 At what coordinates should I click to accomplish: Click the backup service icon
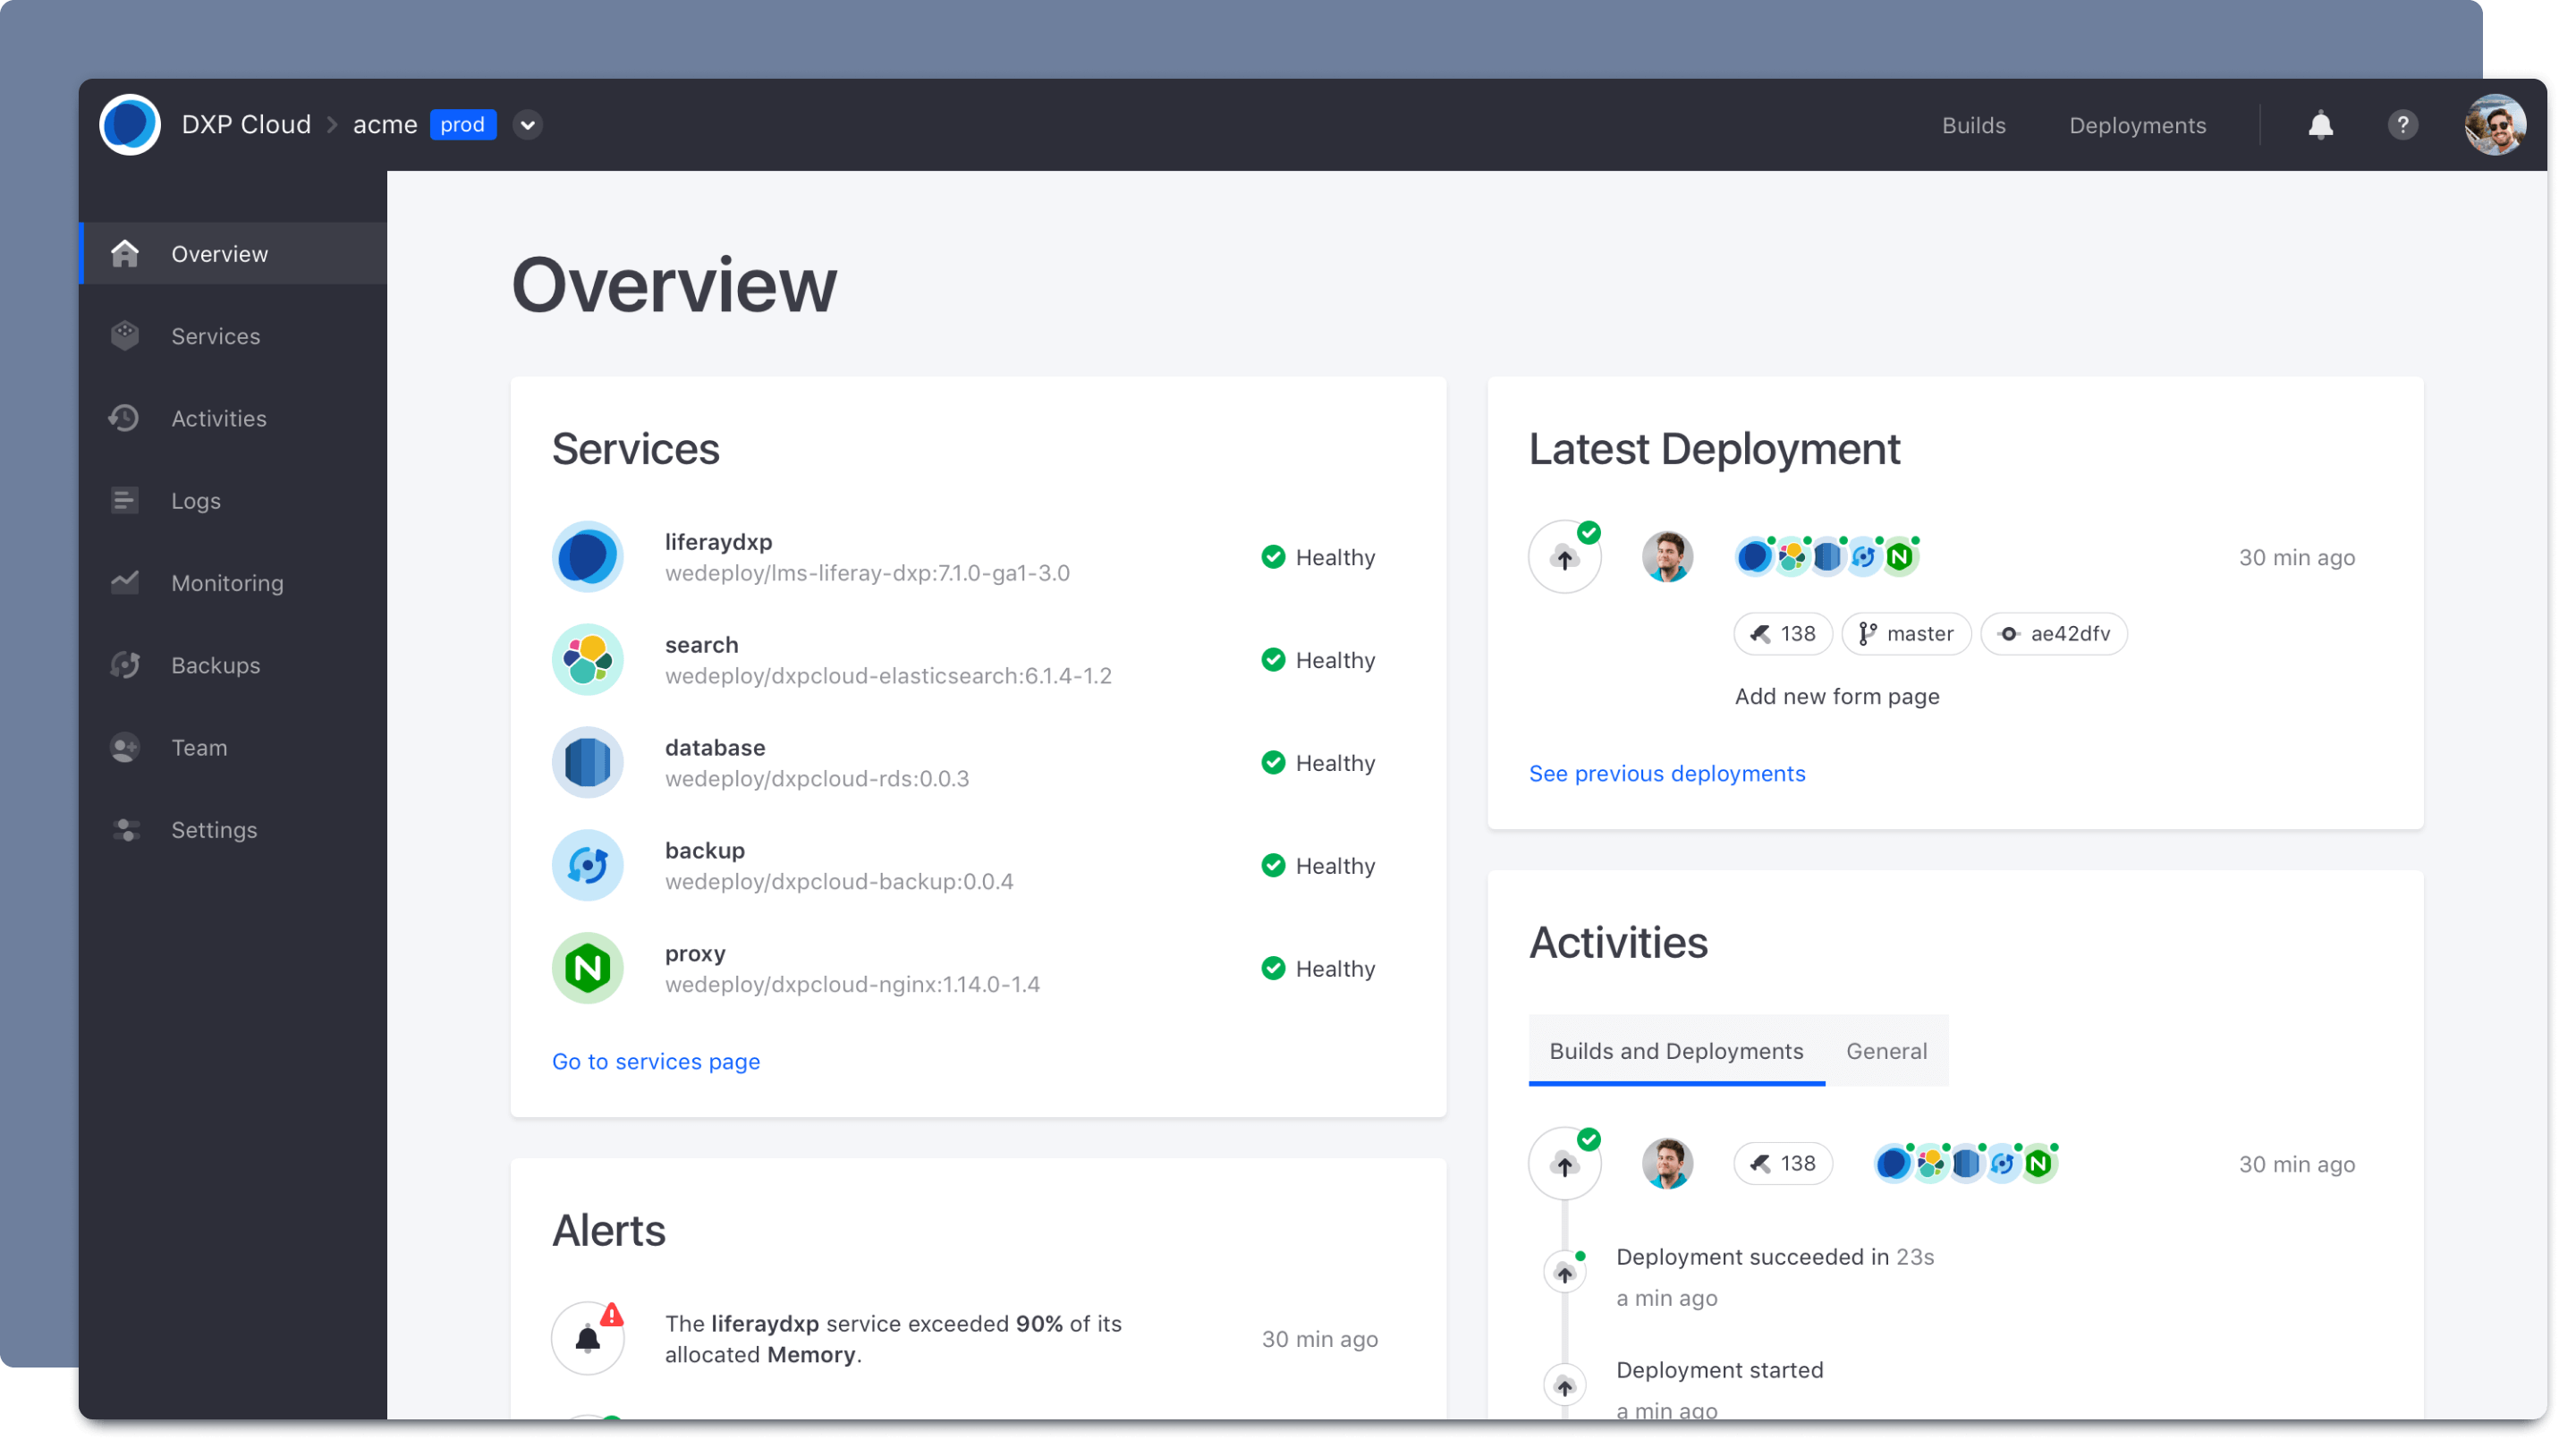(x=588, y=866)
